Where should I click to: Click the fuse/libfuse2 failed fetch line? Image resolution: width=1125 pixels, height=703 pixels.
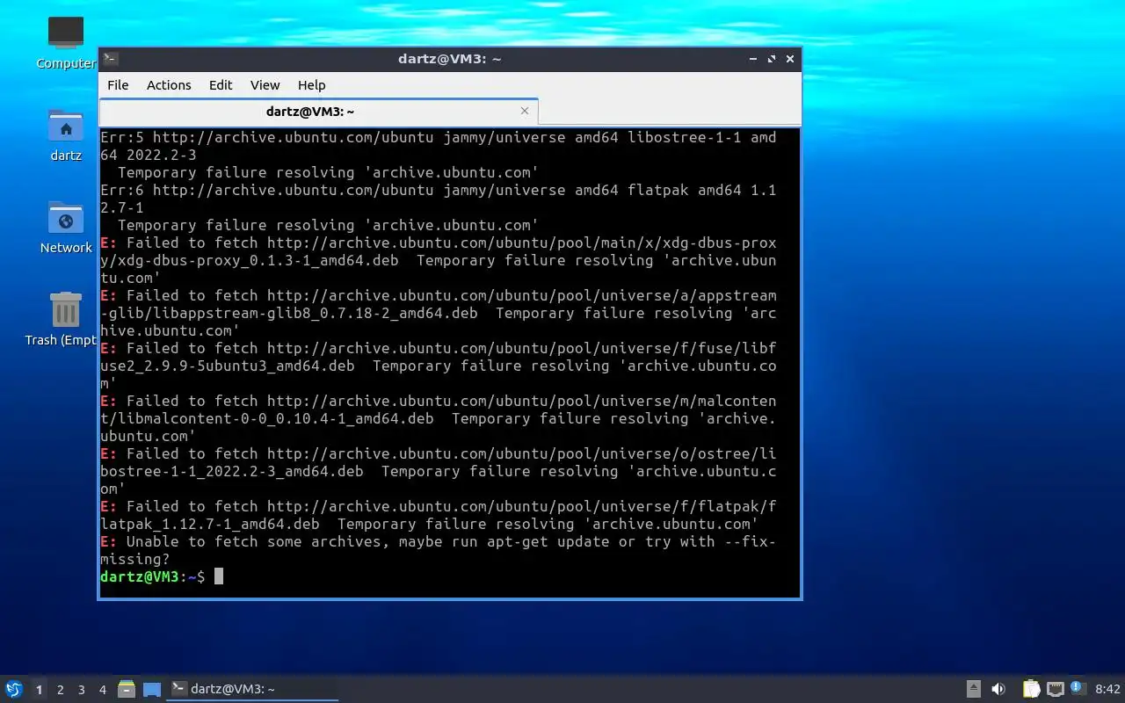pyautogui.click(x=439, y=366)
